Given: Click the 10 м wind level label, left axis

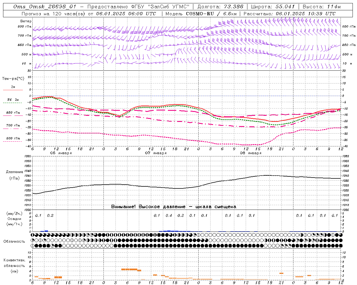Looking at the screenshot, I should click(27, 64).
